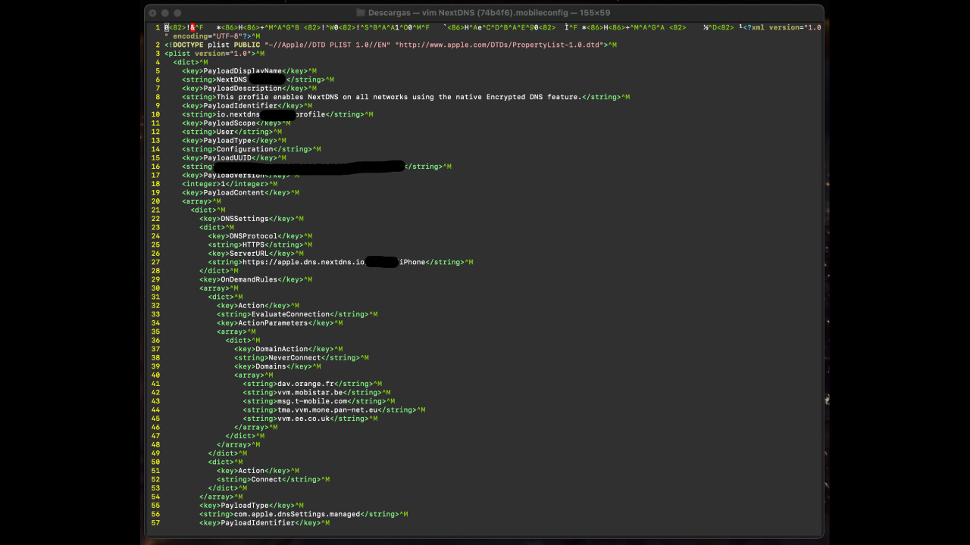Click 'ActionParameters' key on line 34
Screen dimensions: 970x545
274,323
